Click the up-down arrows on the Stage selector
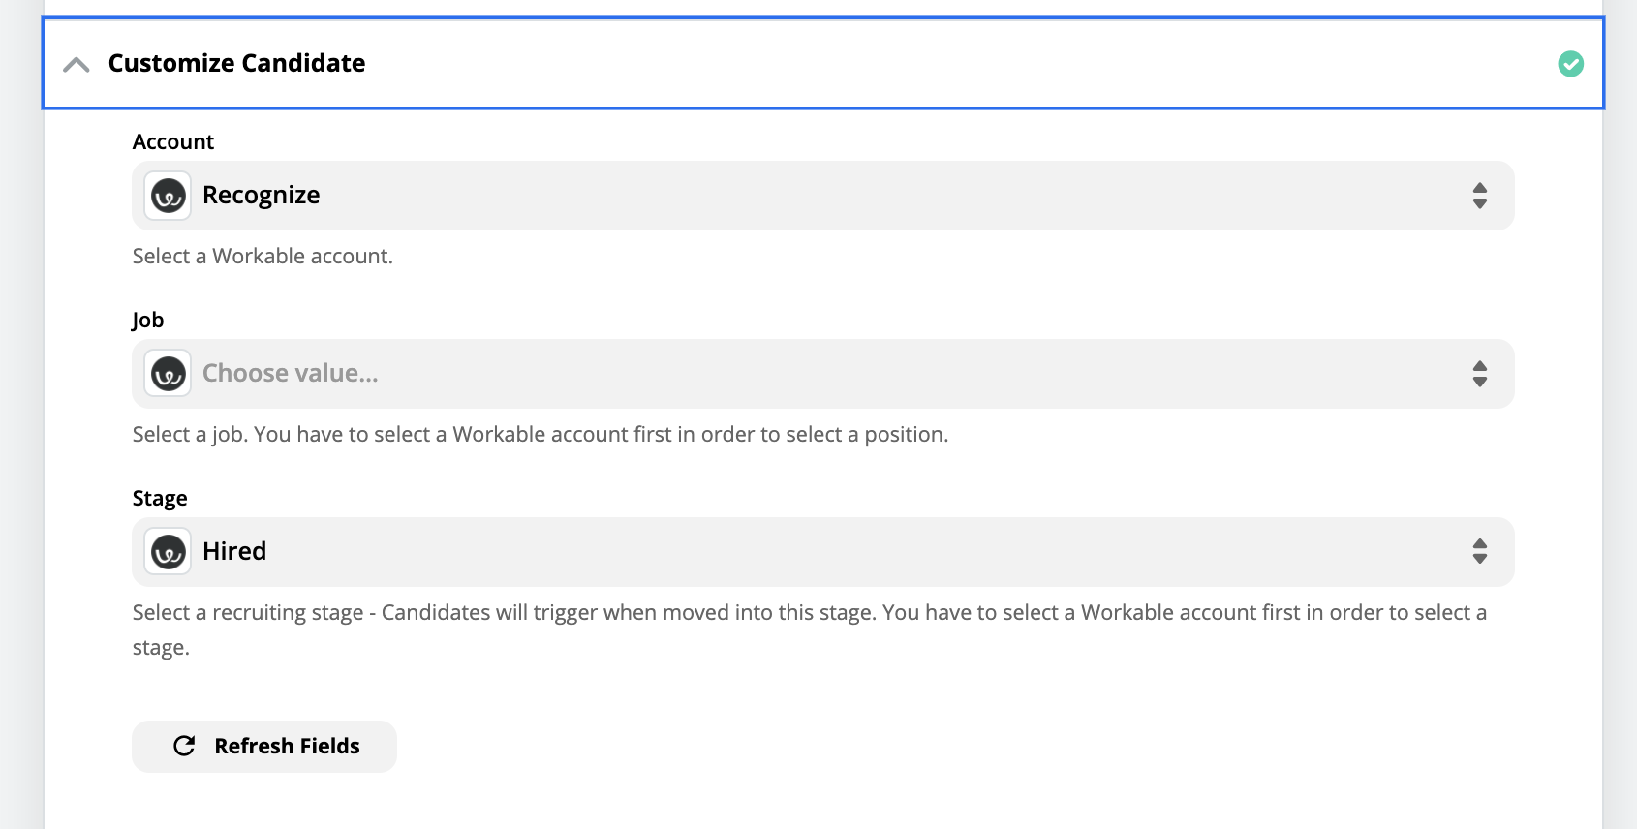The height and width of the screenshot is (829, 1637). 1480,551
